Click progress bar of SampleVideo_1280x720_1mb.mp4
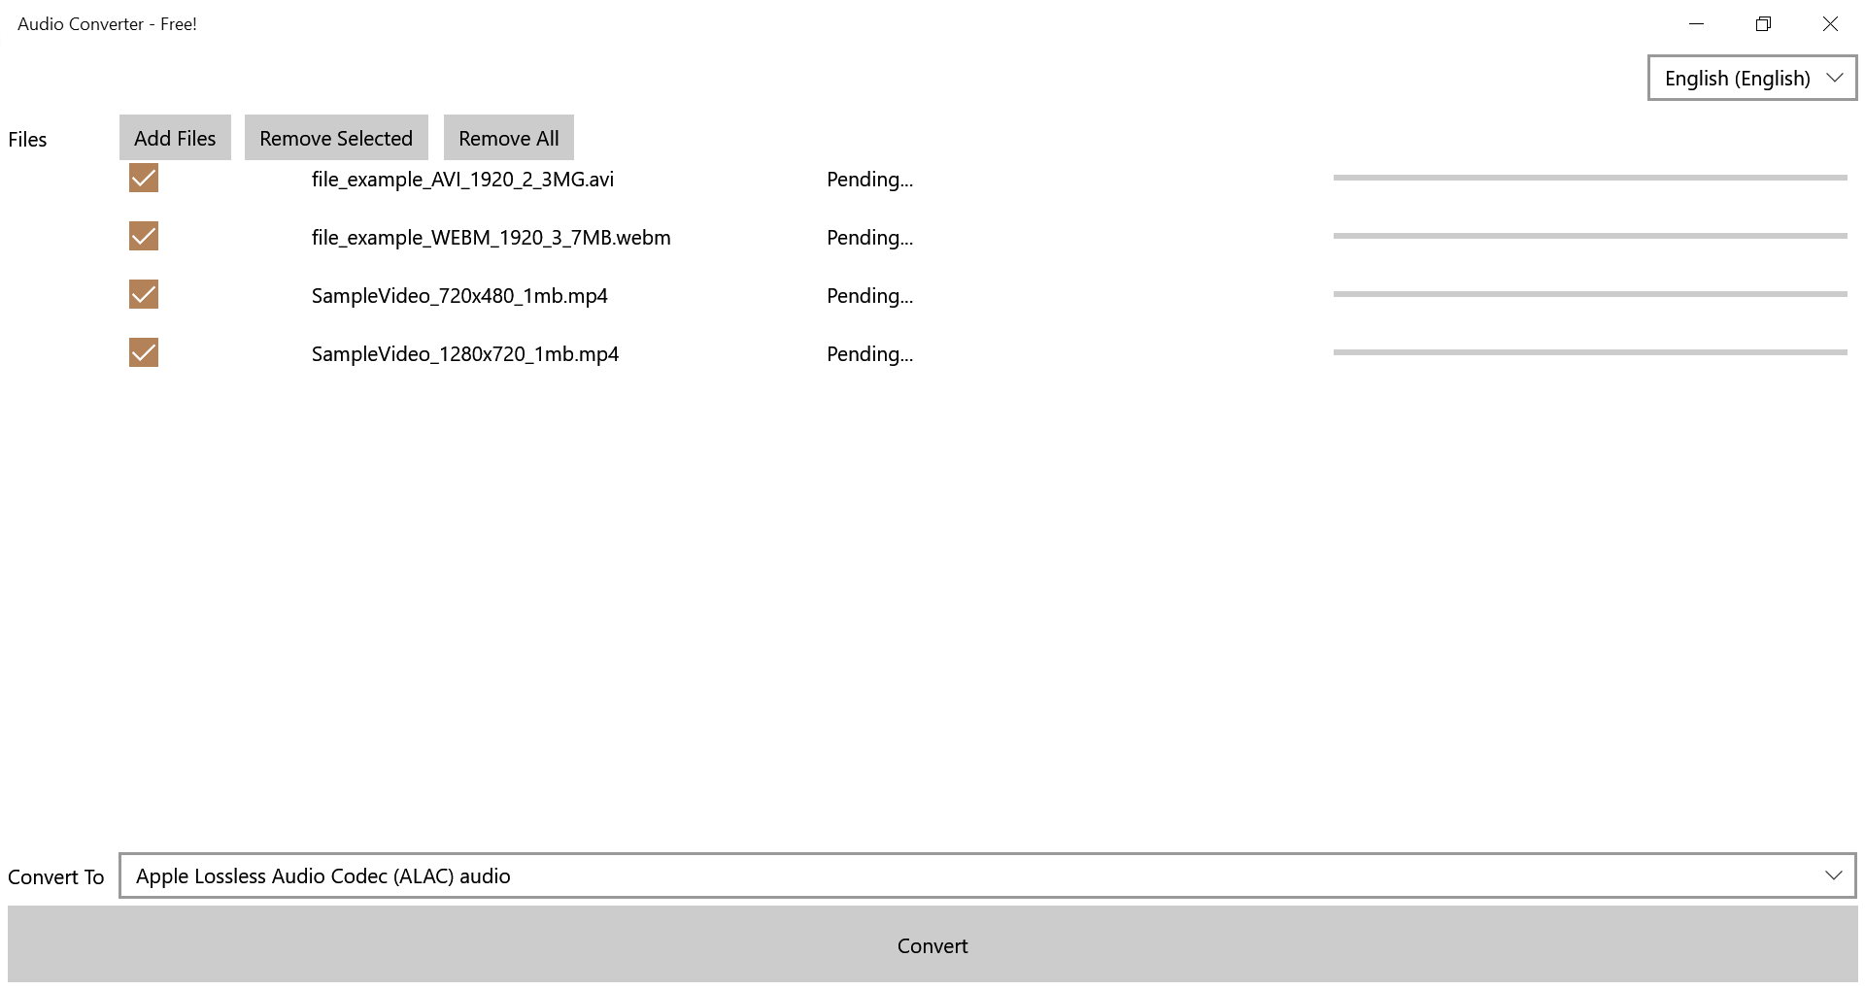Screen dimensions: 1865x990 (1589, 352)
